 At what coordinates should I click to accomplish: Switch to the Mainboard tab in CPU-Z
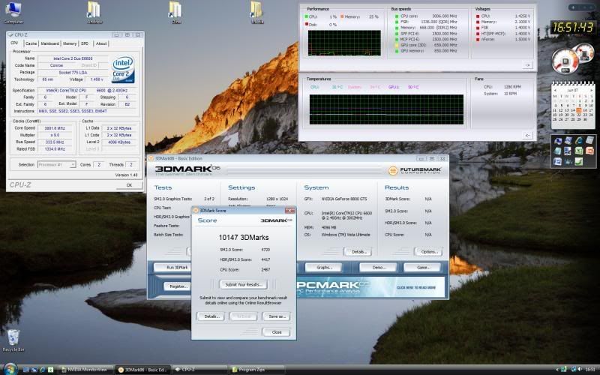[x=49, y=43]
